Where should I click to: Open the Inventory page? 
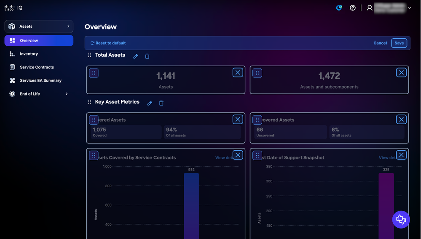pyautogui.click(x=29, y=54)
